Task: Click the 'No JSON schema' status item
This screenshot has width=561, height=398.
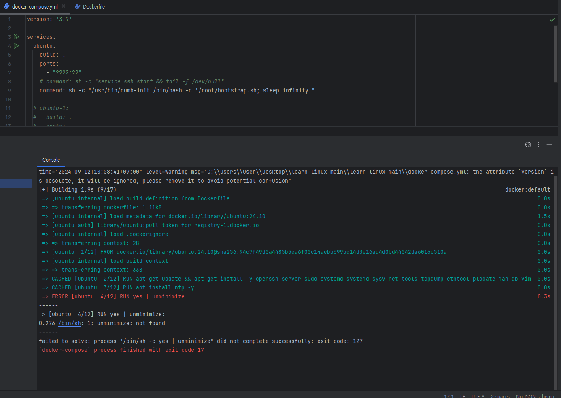Action: tap(535, 396)
